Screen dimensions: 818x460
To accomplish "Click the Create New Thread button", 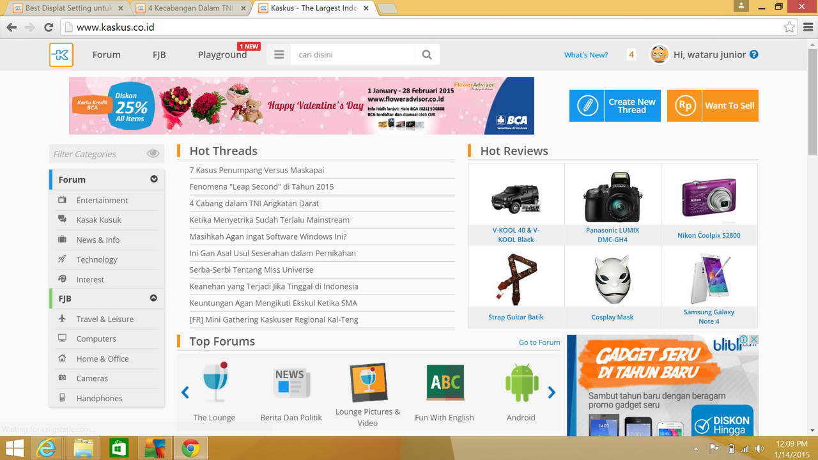I will (615, 105).
